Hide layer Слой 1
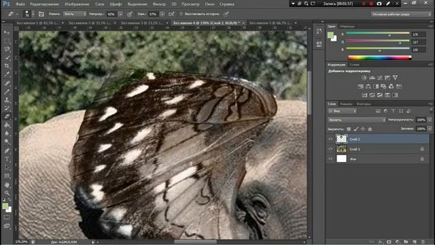 pos(330,149)
